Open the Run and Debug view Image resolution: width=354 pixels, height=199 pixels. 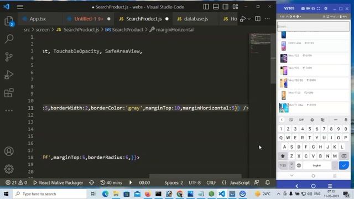pyautogui.click(x=9, y=75)
